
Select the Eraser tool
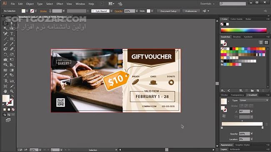tap(12, 49)
